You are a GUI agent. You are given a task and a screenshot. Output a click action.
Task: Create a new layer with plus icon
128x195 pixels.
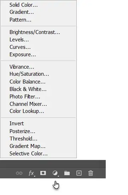pos(79,173)
